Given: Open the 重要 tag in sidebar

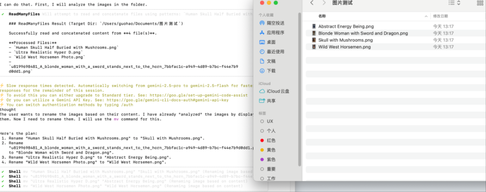Looking at the screenshot, I should tap(271, 169).
